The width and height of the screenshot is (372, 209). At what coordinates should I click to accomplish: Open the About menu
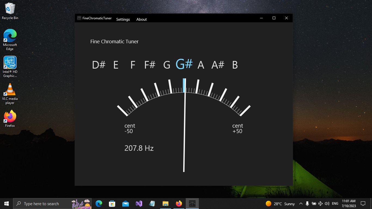[141, 19]
